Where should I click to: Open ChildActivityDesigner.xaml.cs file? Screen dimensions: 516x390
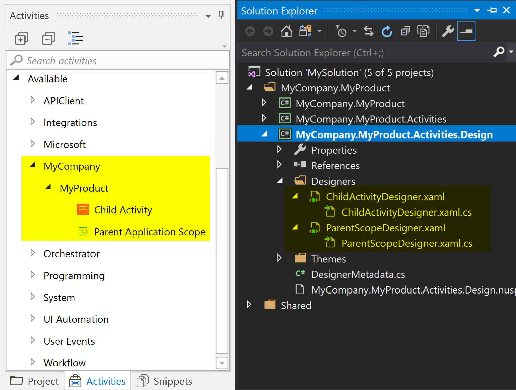tap(406, 212)
